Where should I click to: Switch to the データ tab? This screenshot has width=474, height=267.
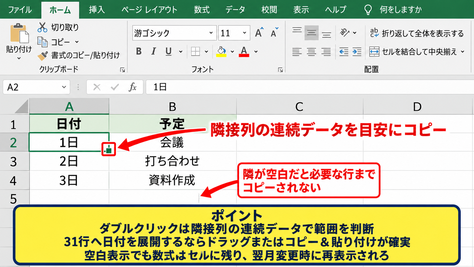(235, 10)
